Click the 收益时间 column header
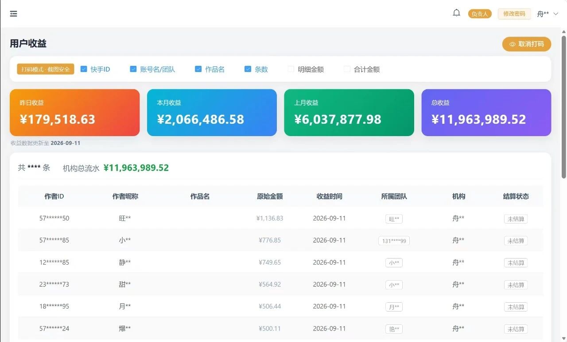 point(329,196)
